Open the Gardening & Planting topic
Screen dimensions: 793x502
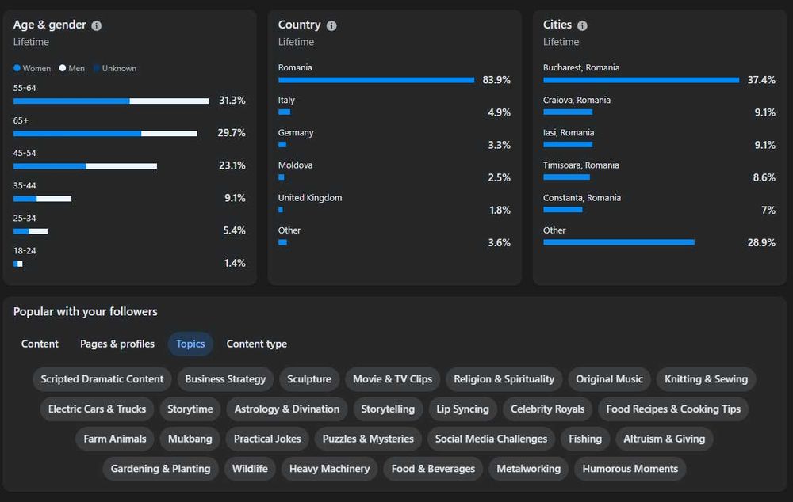click(x=160, y=469)
